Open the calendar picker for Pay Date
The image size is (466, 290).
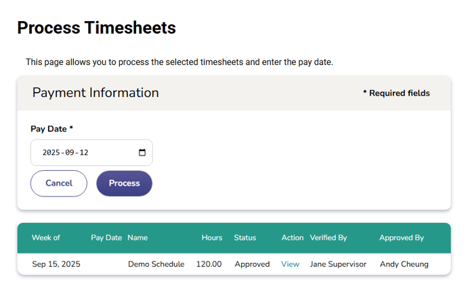pos(142,152)
